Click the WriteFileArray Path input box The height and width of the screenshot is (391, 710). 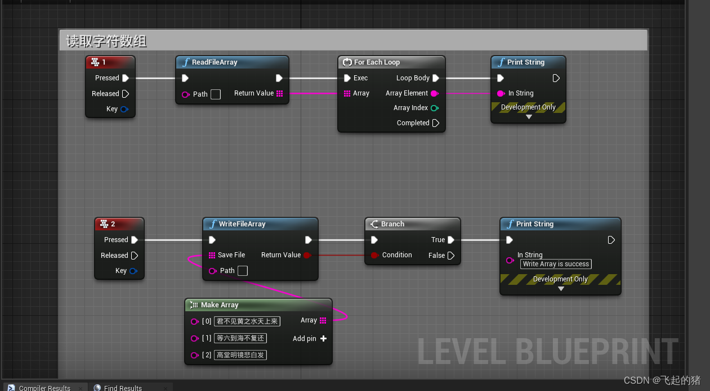[x=243, y=271]
